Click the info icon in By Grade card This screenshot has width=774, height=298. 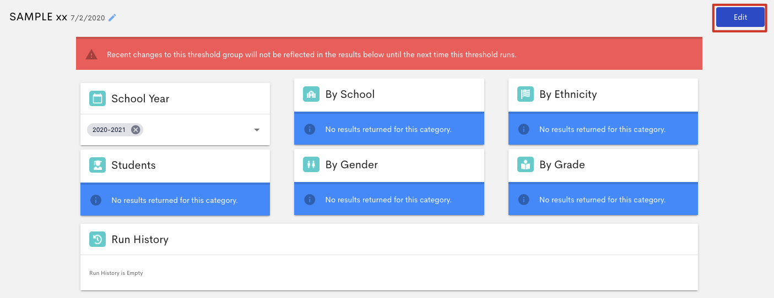(524, 200)
